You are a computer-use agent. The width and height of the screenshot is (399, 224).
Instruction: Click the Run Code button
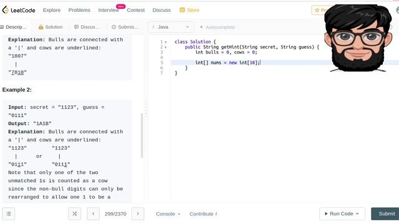click(x=342, y=214)
